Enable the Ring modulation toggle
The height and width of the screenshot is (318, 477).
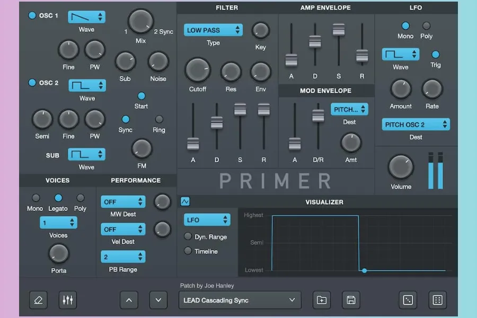click(159, 119)
